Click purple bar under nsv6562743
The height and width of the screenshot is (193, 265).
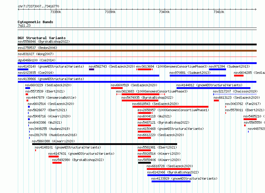[92, 69]
